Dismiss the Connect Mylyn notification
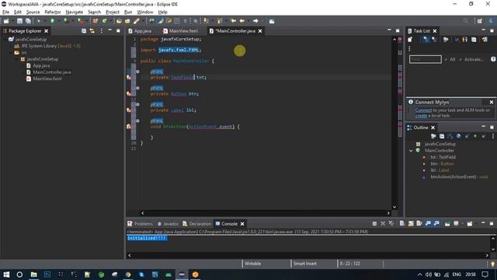 coord(492,102)
